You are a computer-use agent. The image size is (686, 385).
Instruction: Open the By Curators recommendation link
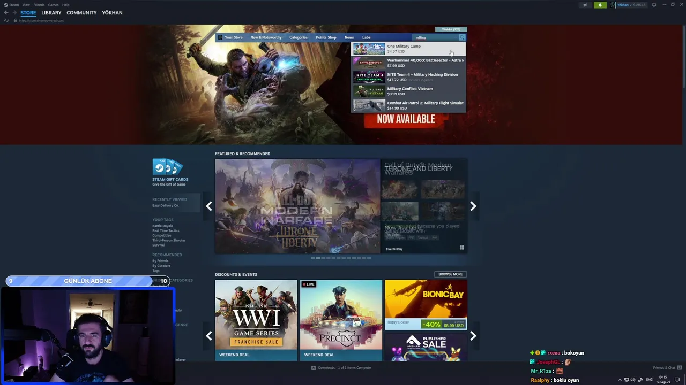click(x=161, y=266)
